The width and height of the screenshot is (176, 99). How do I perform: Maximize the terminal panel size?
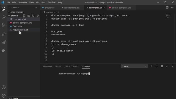coord(167,66)
